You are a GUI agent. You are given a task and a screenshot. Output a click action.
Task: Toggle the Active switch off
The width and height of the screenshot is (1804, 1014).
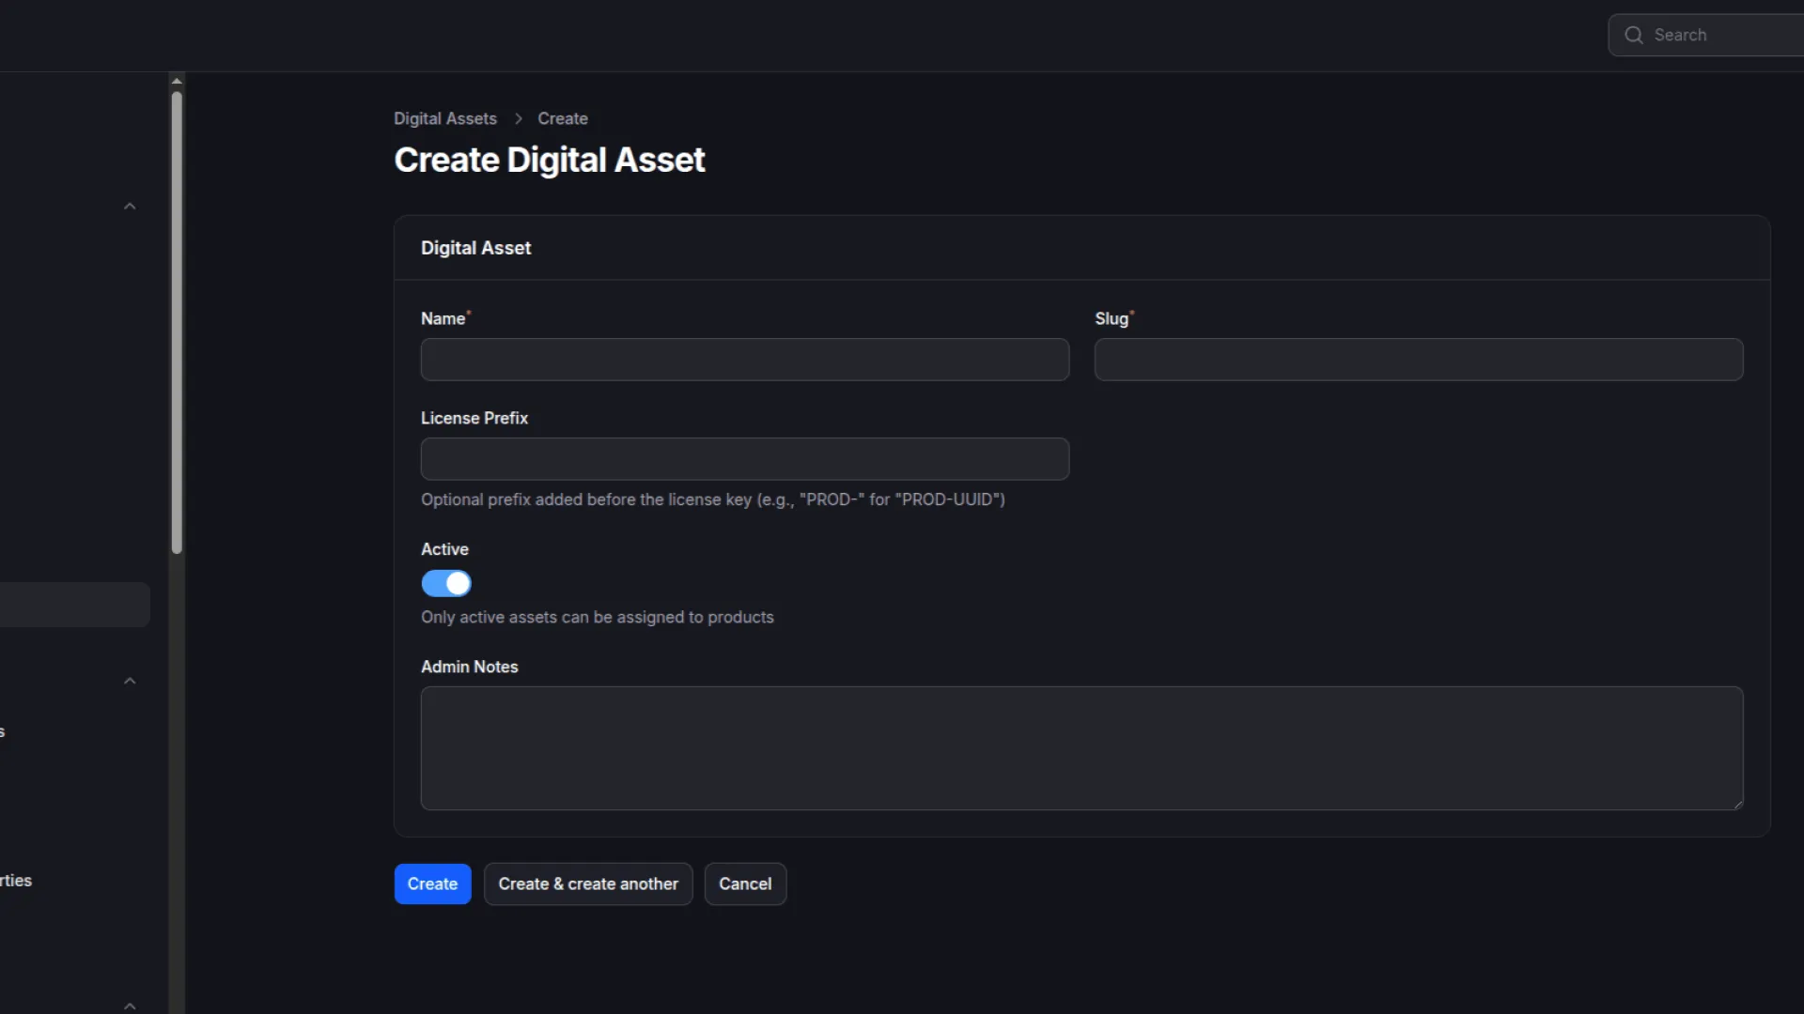click(446, 584)
